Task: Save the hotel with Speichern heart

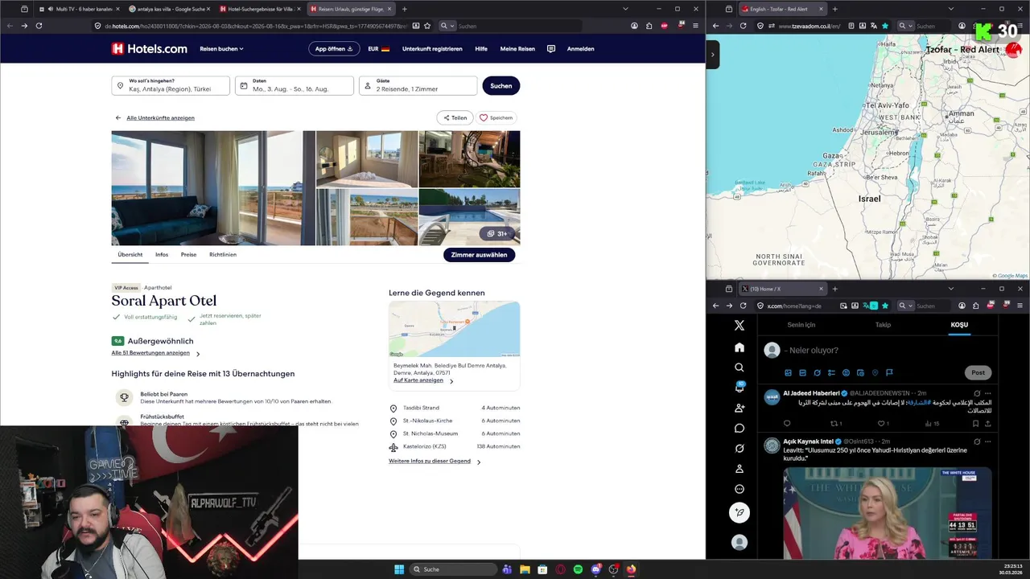Action: point(496,117)
